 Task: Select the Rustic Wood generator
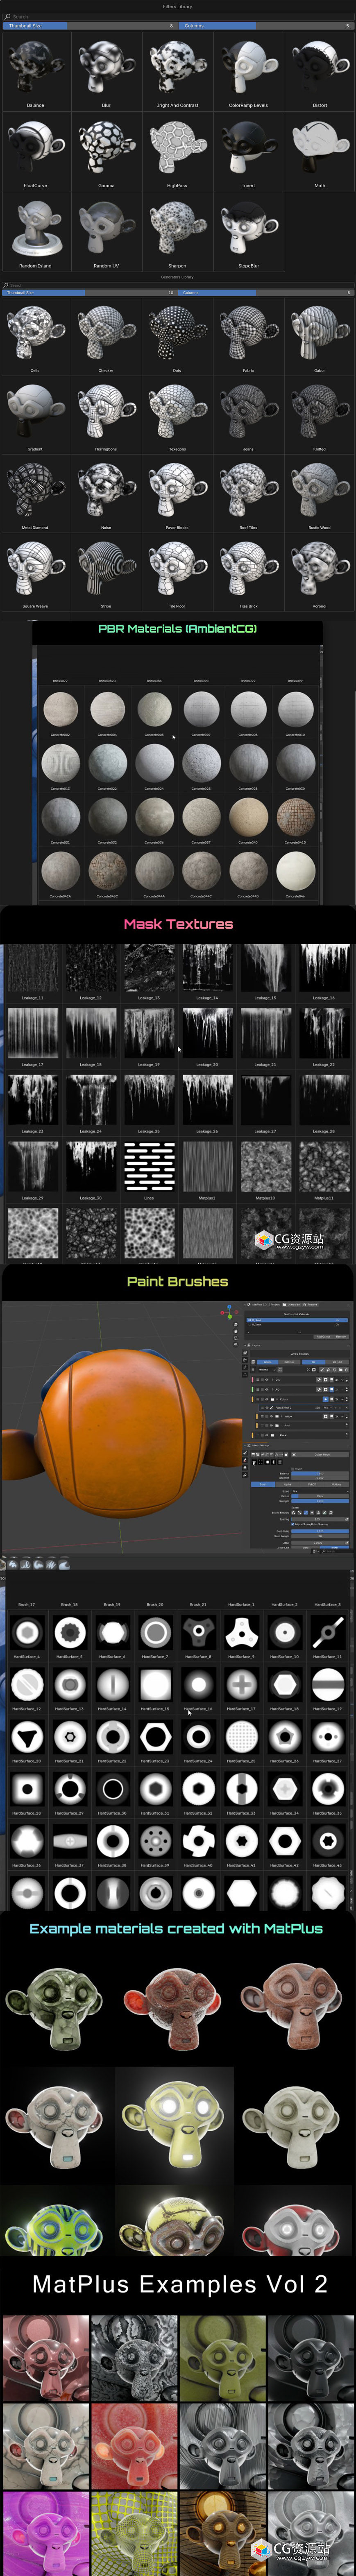click(x=320, y=494)
